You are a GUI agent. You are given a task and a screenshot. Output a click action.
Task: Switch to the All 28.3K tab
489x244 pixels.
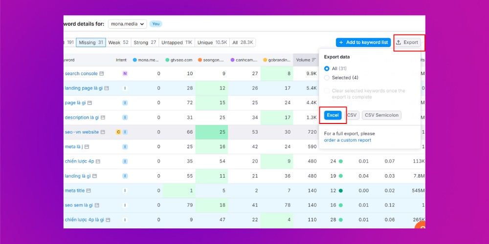(x=243, y=42)
